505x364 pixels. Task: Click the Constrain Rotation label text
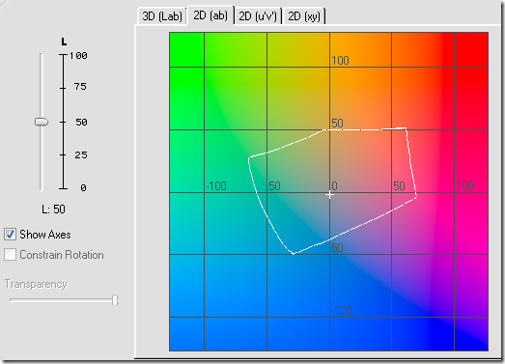pos(62,255)
